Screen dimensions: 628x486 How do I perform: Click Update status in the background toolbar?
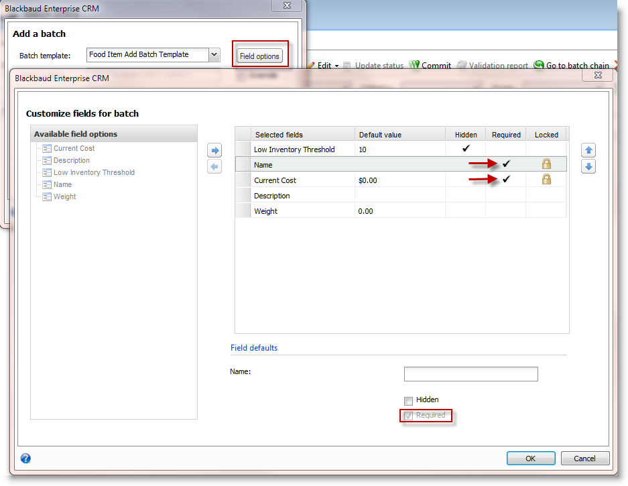tap(373, 65)
